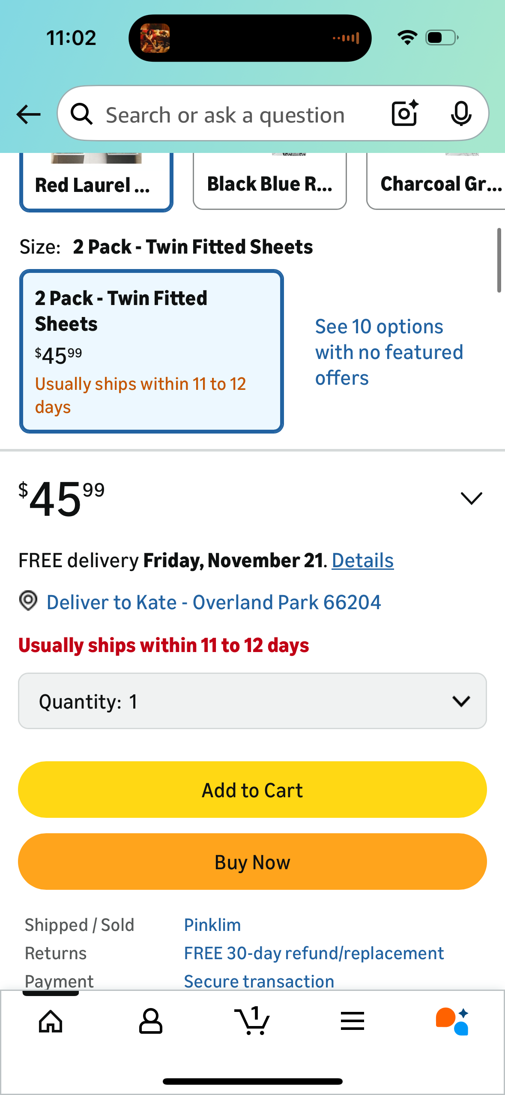The image size is (505, 1095).
Task: Tap the delivery location pin icon
Action: point(28,601)
